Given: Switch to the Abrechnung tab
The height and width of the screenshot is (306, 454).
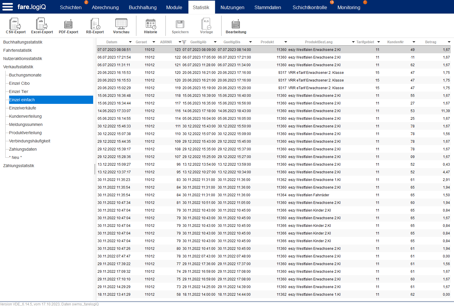Looking at the screenshot, I should [105, 7].
